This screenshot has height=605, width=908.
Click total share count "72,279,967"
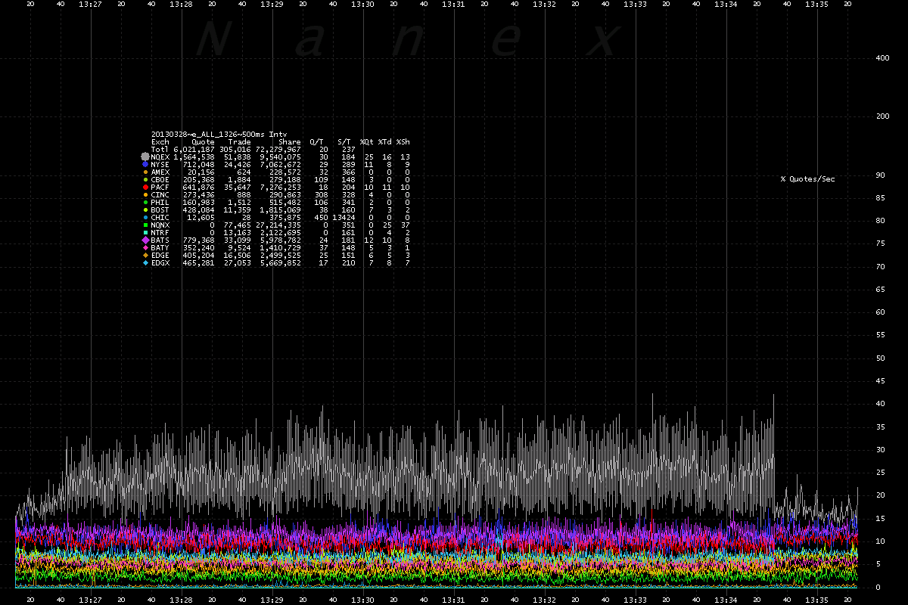tap(278, 149)
